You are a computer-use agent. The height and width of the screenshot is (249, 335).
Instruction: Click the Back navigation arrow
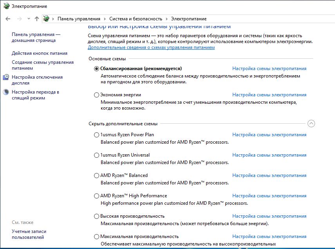8,19
